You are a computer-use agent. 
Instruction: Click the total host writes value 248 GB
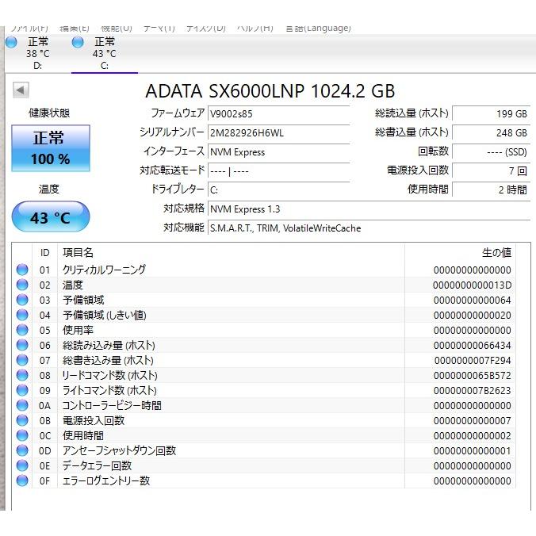pos(492,133)
